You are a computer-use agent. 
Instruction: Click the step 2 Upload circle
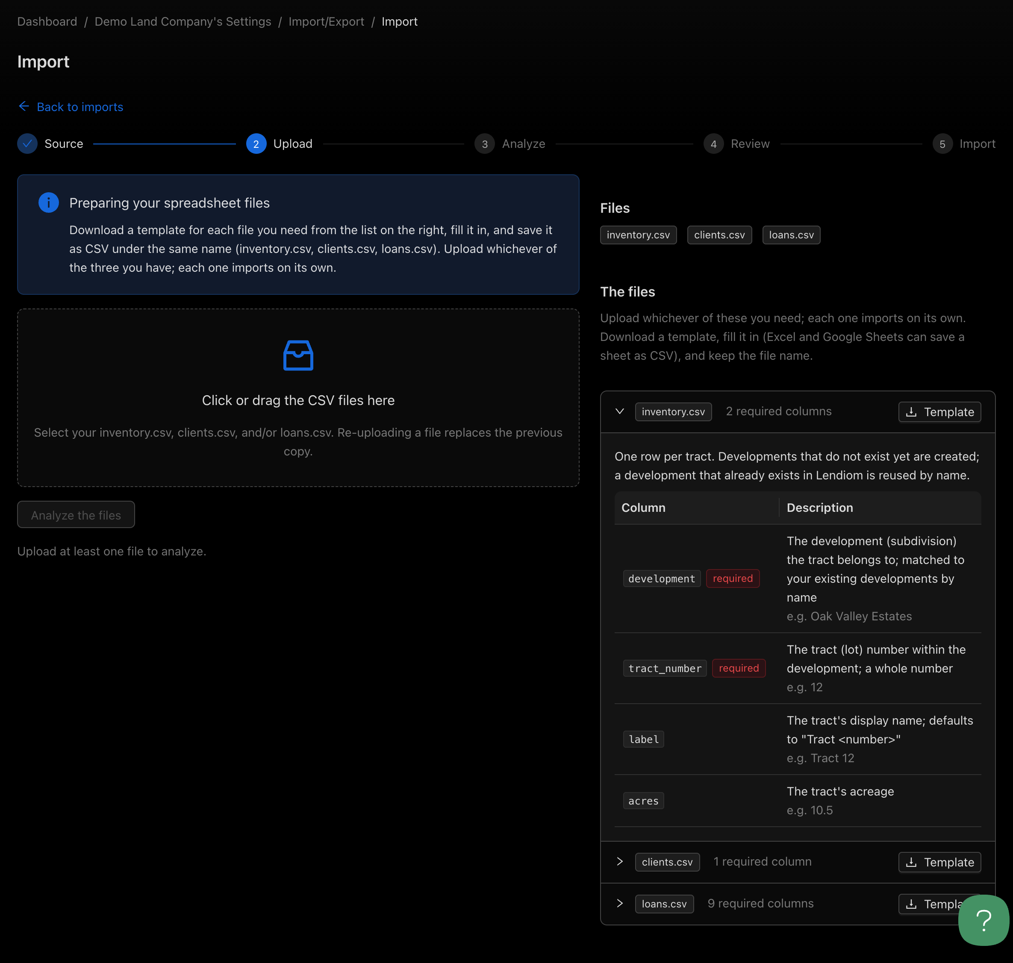(256, 144)
